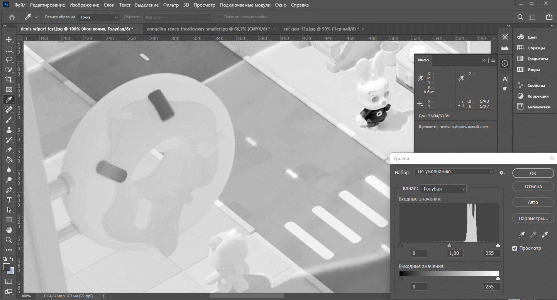Click OK in the Levels dialog
557x300 pixels.
tap(533, 173)
